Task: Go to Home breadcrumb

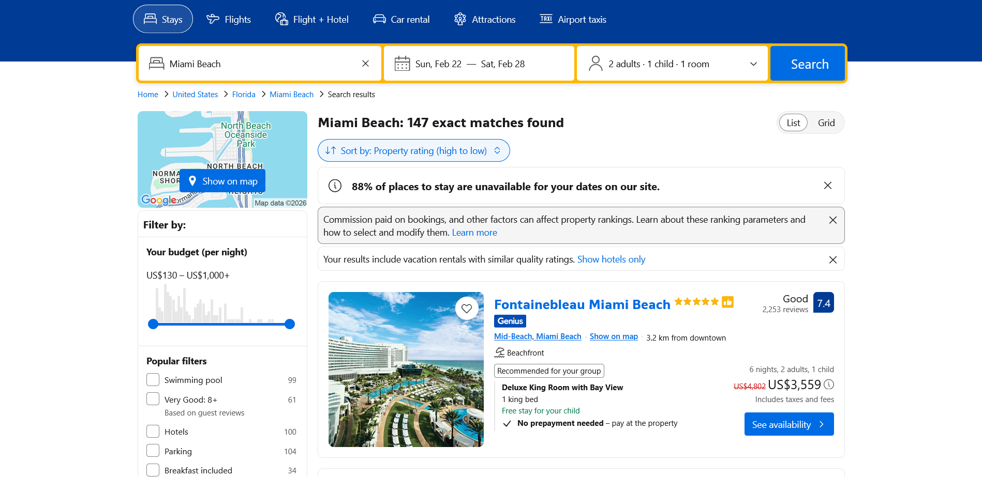Action: tap(148, 95)
